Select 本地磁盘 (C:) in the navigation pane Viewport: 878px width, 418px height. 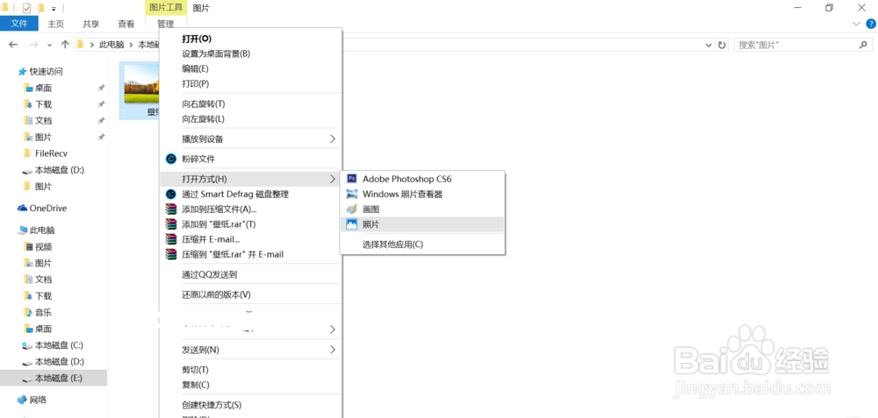coord(58,345)
